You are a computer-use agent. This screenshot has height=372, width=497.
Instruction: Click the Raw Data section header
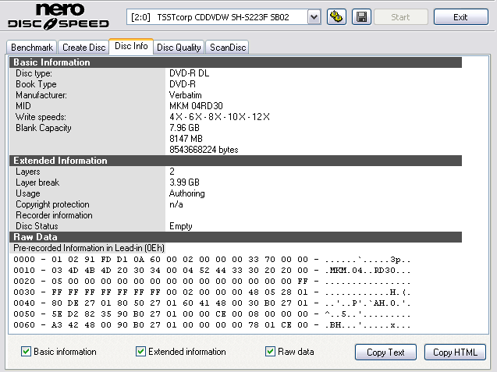point(236,237)
